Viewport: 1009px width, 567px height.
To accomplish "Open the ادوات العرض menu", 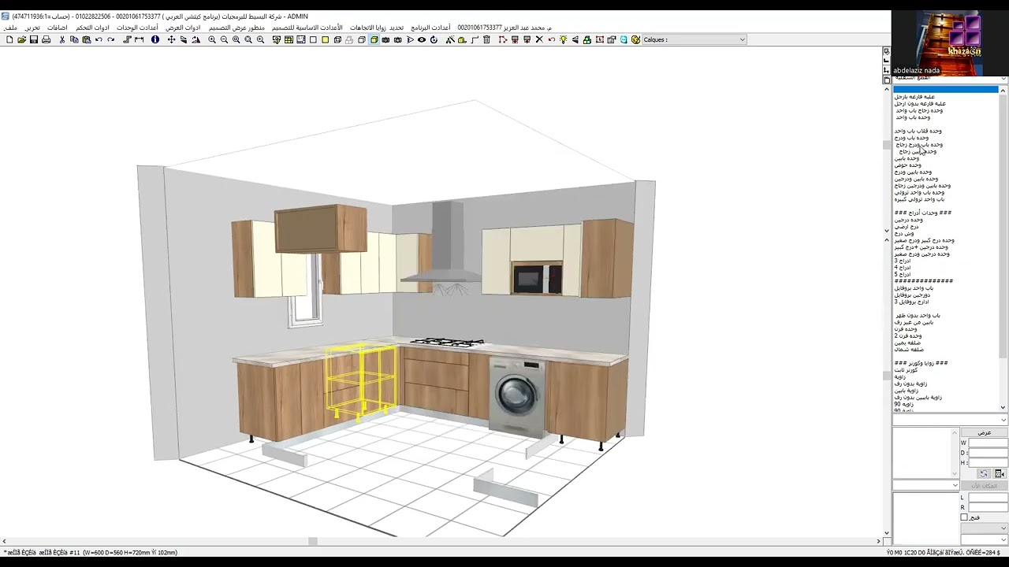I will [x=182, y=28].
